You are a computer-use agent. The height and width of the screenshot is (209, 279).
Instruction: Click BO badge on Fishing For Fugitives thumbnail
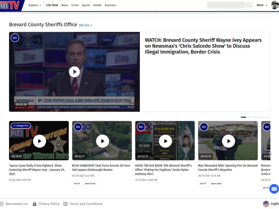pyautogui.click(x=141, y=127)
